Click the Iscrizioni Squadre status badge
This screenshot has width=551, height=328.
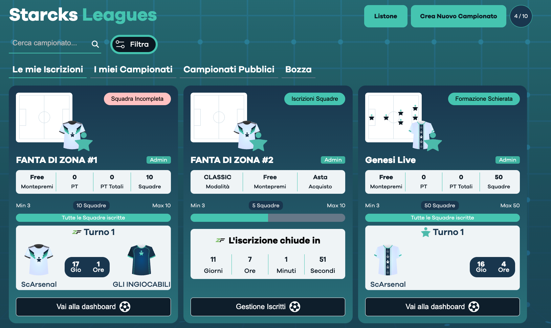click(315, 99)
